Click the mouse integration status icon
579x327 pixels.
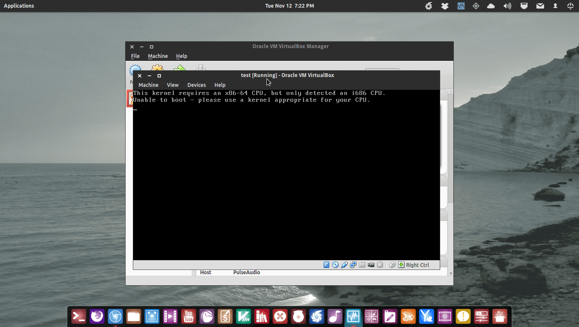coord(393,265)
